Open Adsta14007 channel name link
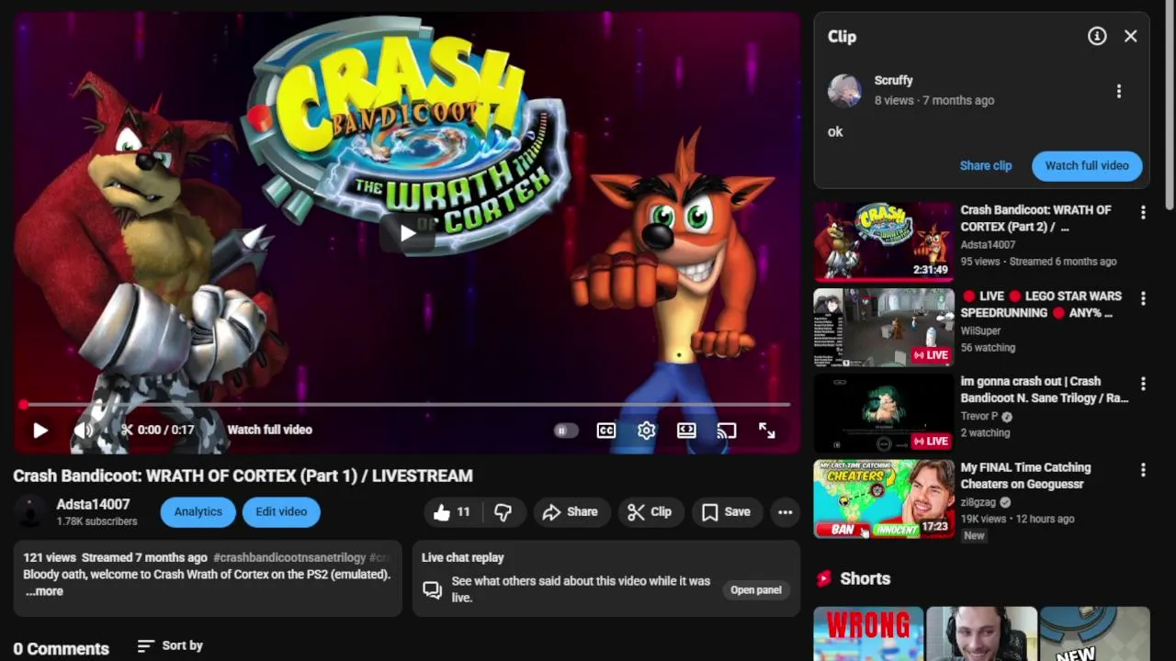The image size is (1176, 661). click(x=93, y=504)
